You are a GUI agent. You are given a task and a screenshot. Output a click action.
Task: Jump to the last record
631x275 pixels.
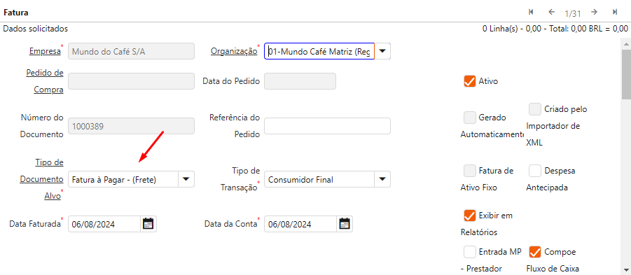615,12
